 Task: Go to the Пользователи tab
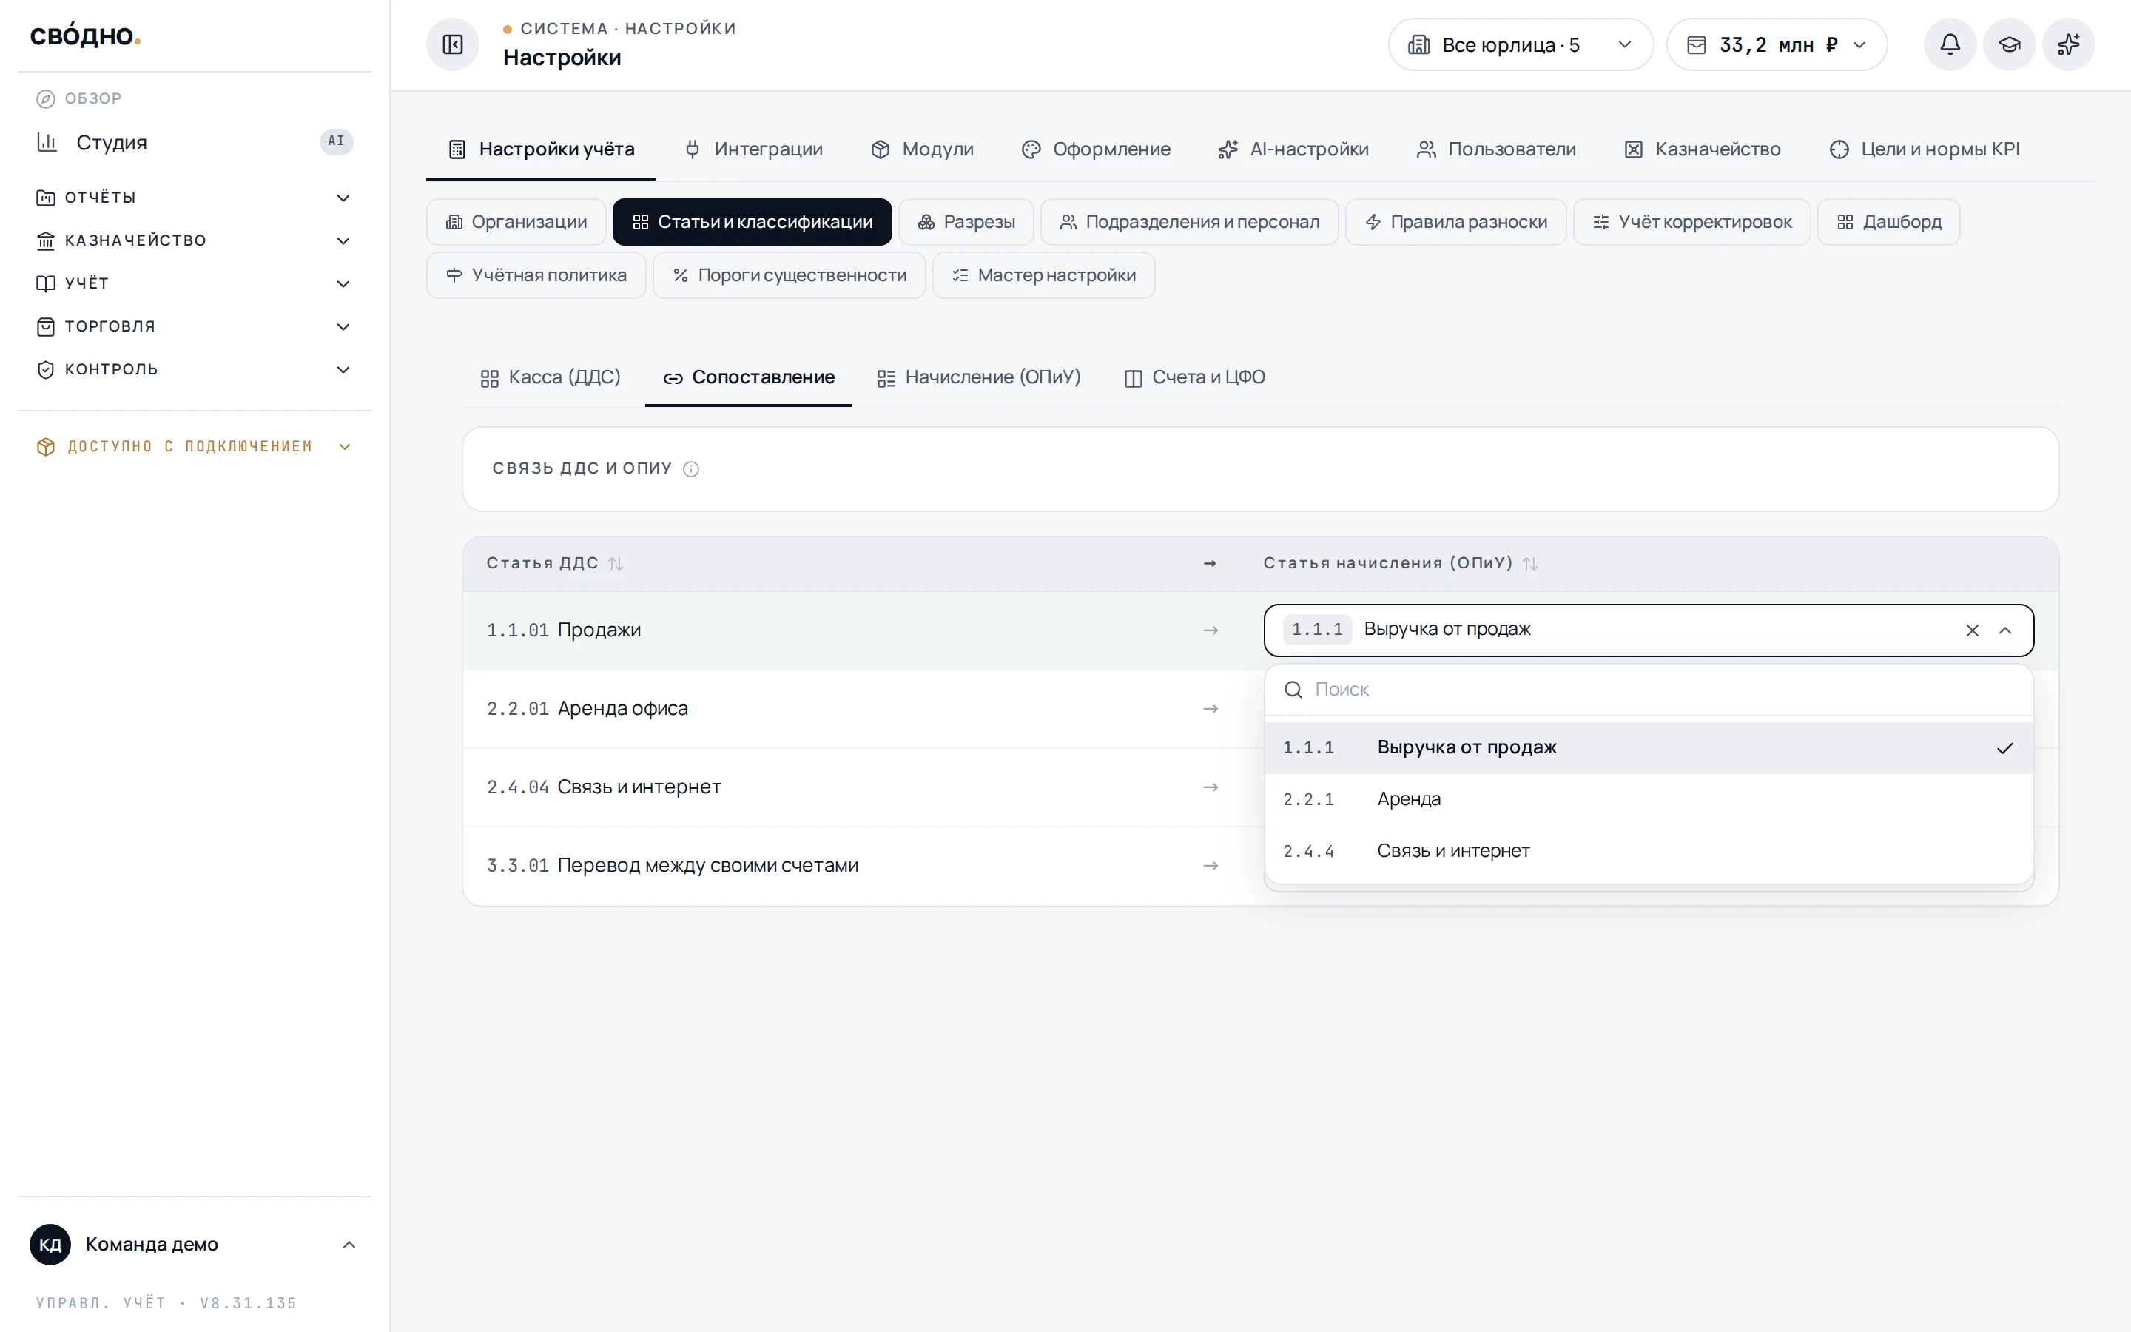click(1496, 149)
